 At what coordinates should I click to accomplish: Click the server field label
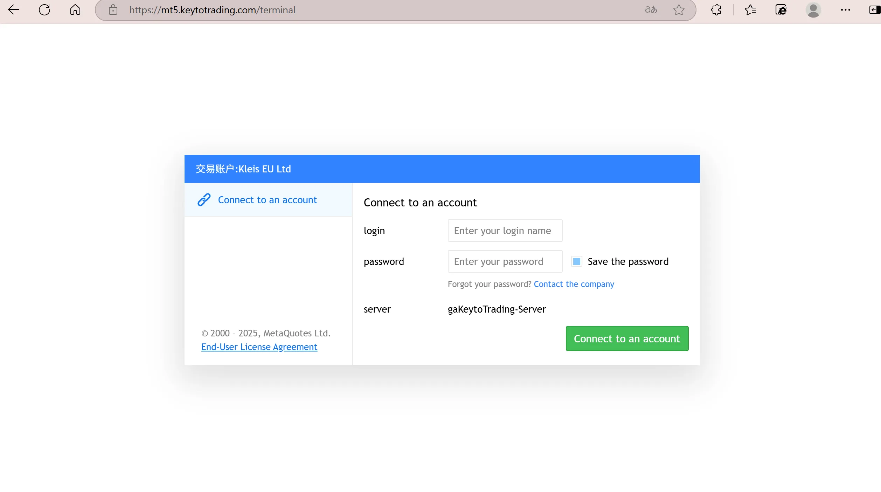click(377, 309)
